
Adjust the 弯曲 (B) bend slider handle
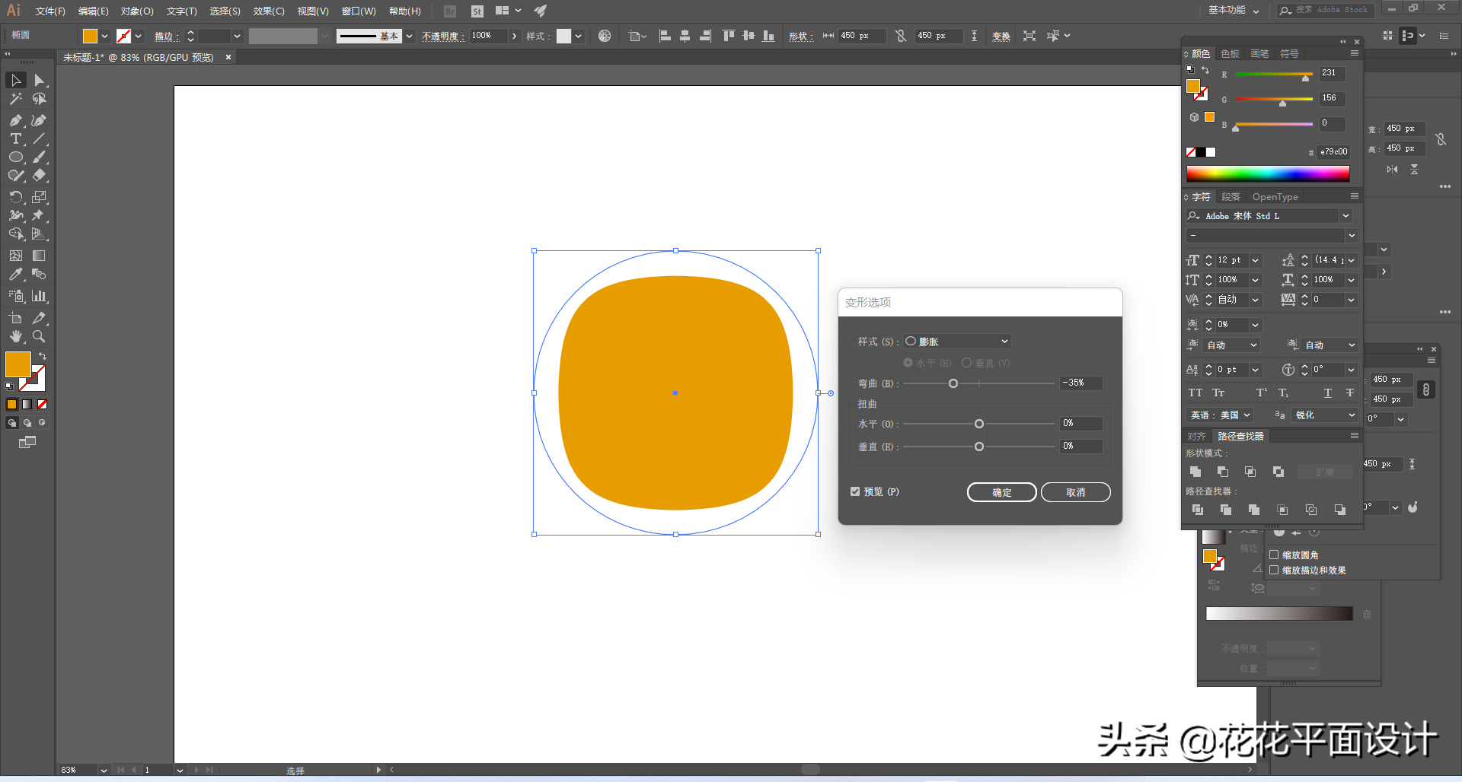[x=953, y=383]
